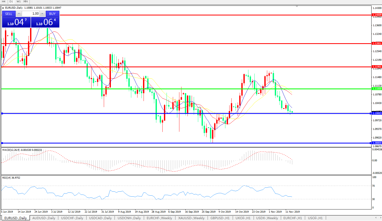Switch to W1 weekly timeframe
The height and width of the screenshot is (221, 382).
pos(19,2)
